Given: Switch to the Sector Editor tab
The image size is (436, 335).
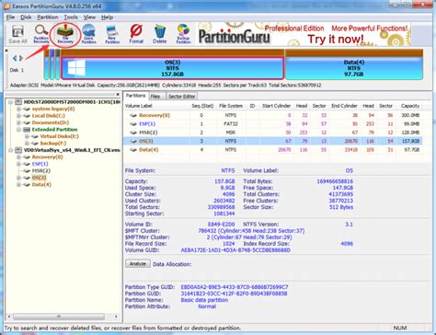Looking at the screenshot, I should 181,97.
